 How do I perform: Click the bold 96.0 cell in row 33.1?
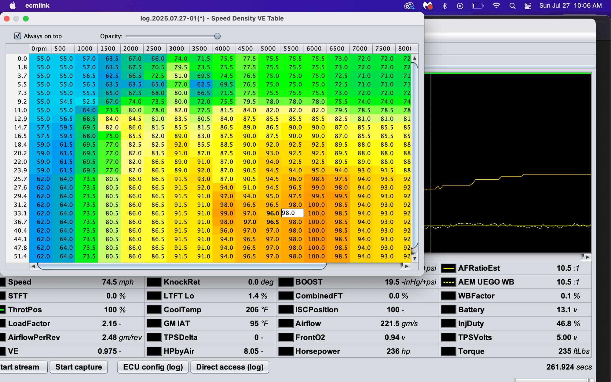pos(269,213)
